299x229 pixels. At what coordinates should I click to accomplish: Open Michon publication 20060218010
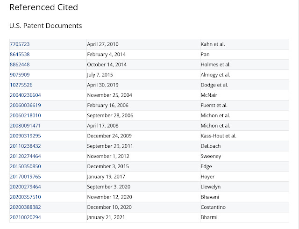(25, 115)
